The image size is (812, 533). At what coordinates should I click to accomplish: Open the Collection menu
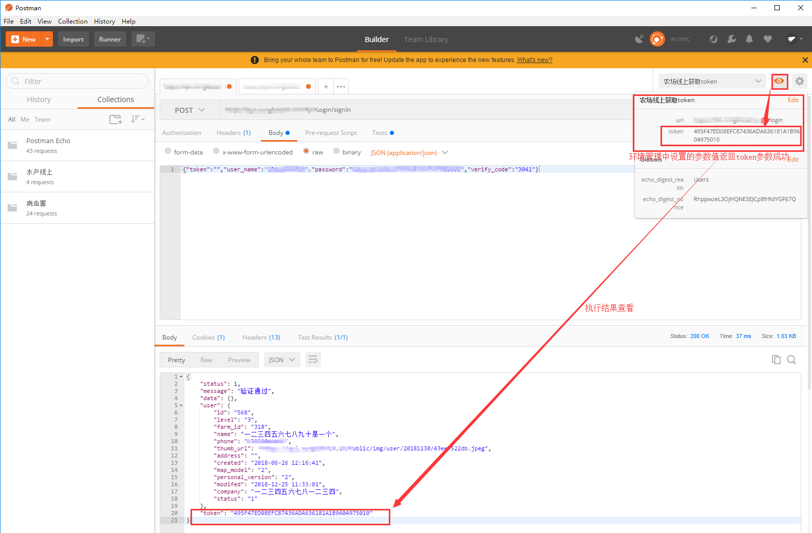(x=72, y=21)
